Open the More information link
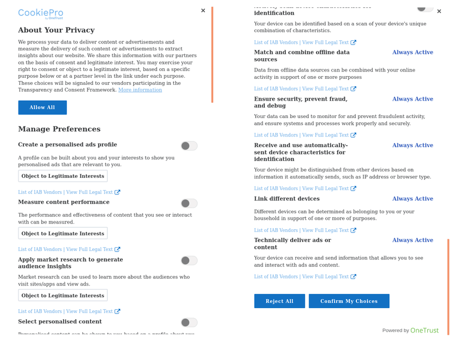This screenshot has height=341, width=450. pos(140,90)
